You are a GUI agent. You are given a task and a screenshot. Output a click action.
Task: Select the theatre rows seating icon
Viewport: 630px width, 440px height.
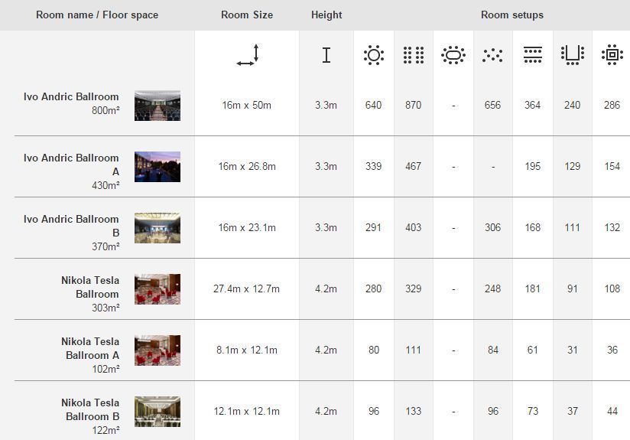point(414,55)
